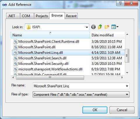Viewport: 140px width, 119px height.
Task: Select microsoft.sharepoint.WorkflowActions.dll file name
Action: pos(50,69)
